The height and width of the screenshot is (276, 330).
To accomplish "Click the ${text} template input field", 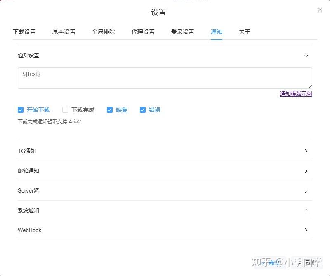I will click(x=165, y=77).
